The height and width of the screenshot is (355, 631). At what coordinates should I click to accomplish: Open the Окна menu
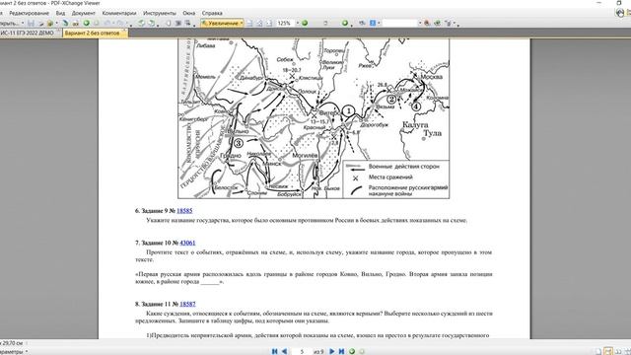(188, 13)
